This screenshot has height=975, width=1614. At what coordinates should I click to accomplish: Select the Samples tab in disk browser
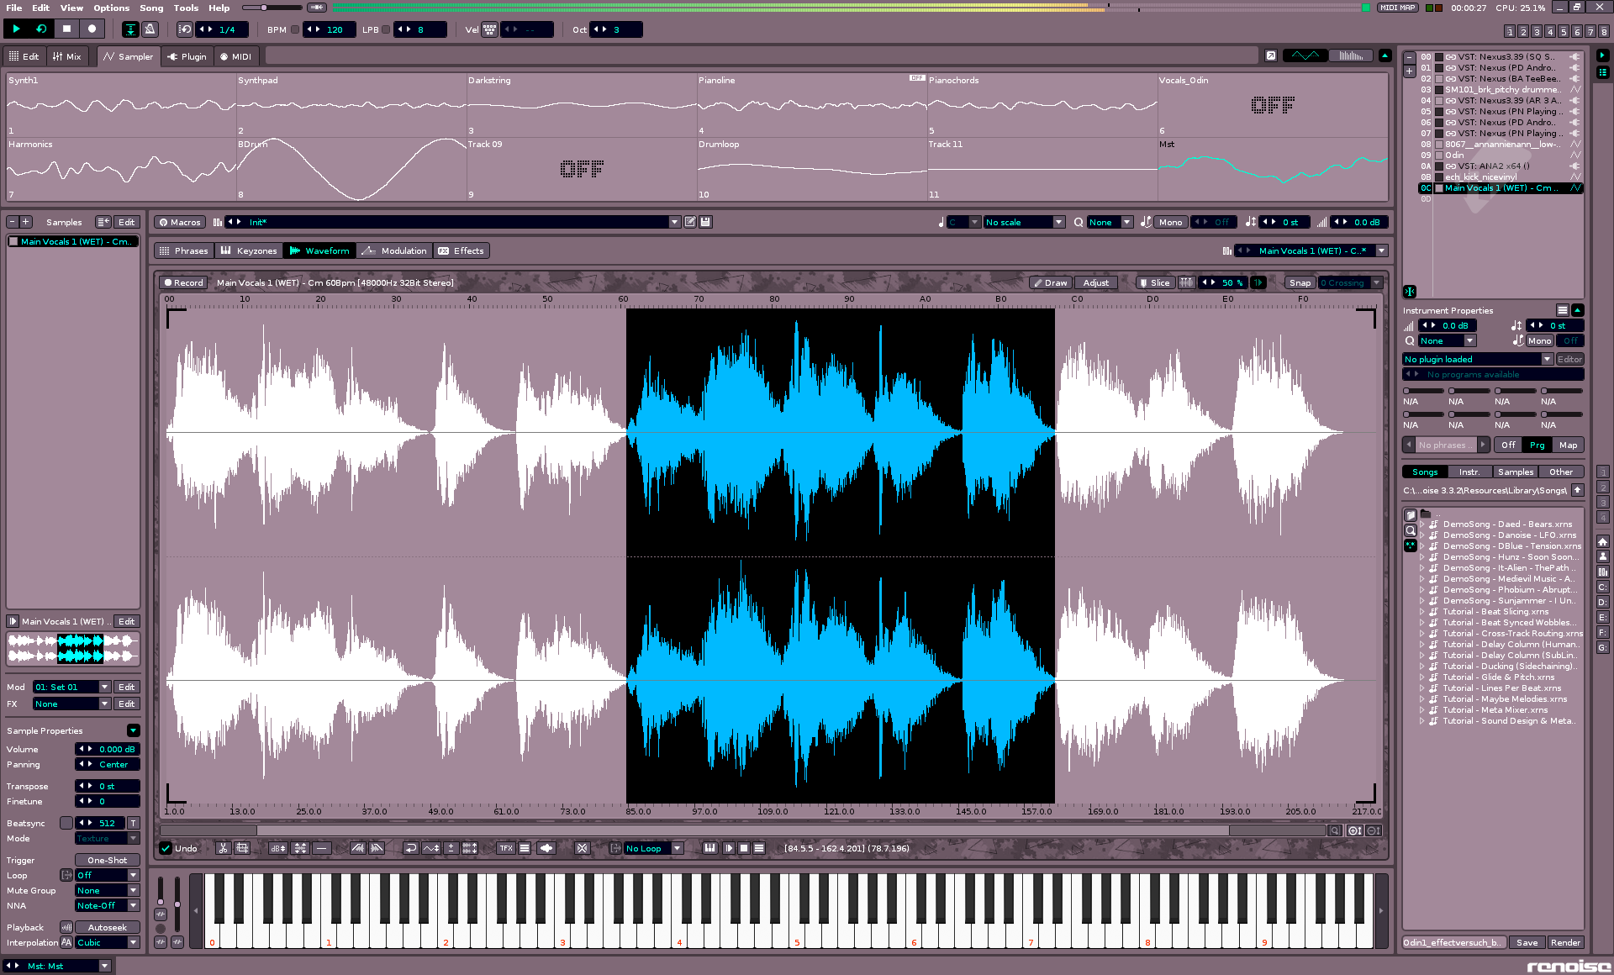pos(1515,472)
